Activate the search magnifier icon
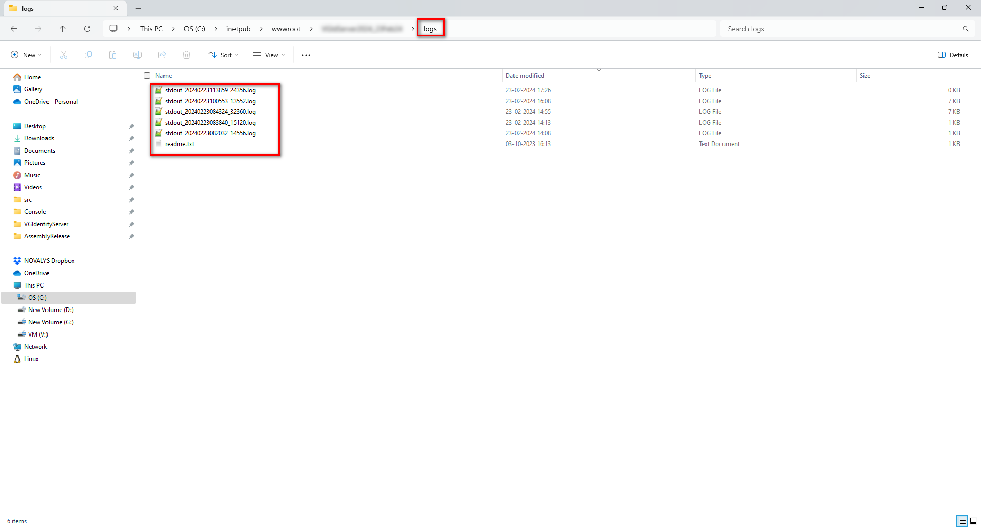This screenshot has width=981, height=527. [965, 29]
